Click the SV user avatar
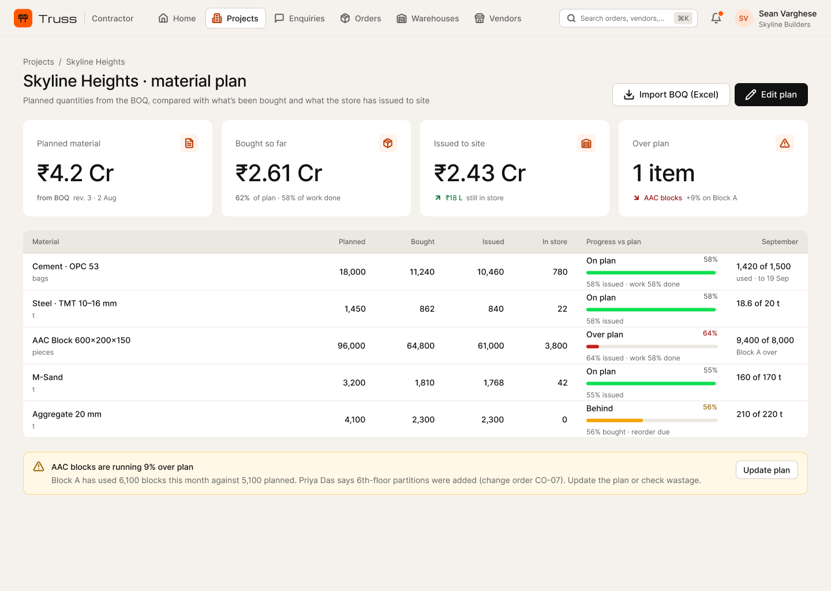This screenshot has width=831, height=591. (x=743, y=18)
